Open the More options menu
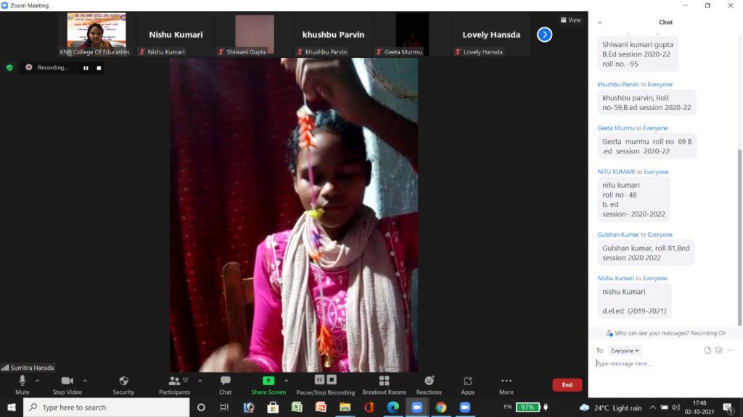Image resolution: width=743 pixels, height=417 pixels. click(x=506, y=385)
